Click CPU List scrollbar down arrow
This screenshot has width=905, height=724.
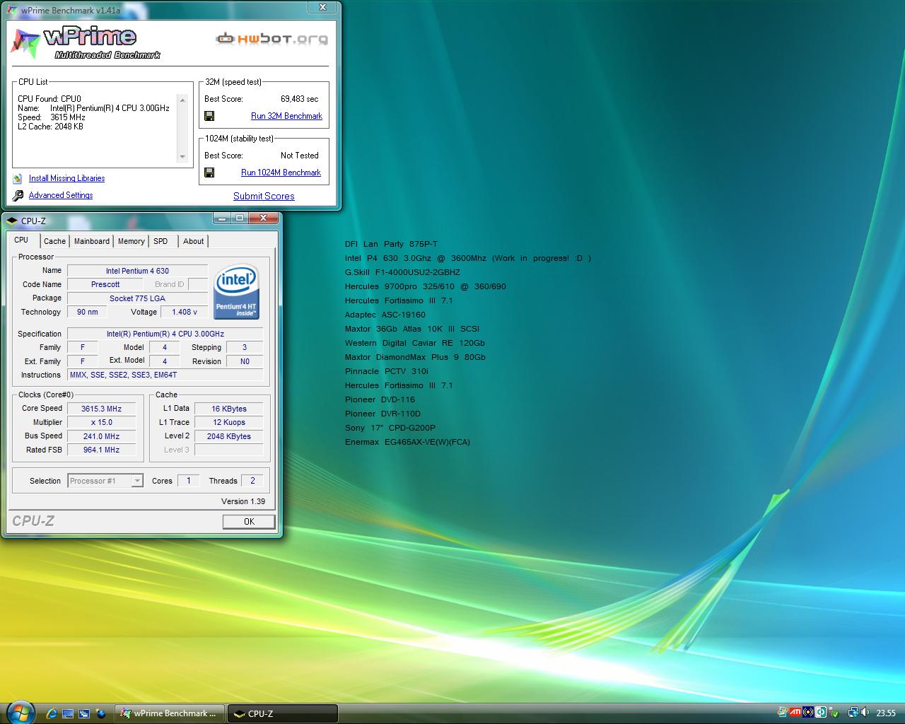tap(182, 156)
